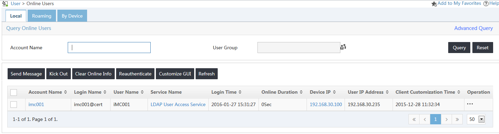
Task: Click the operation ellipsis for imc001
Action: 470,104
